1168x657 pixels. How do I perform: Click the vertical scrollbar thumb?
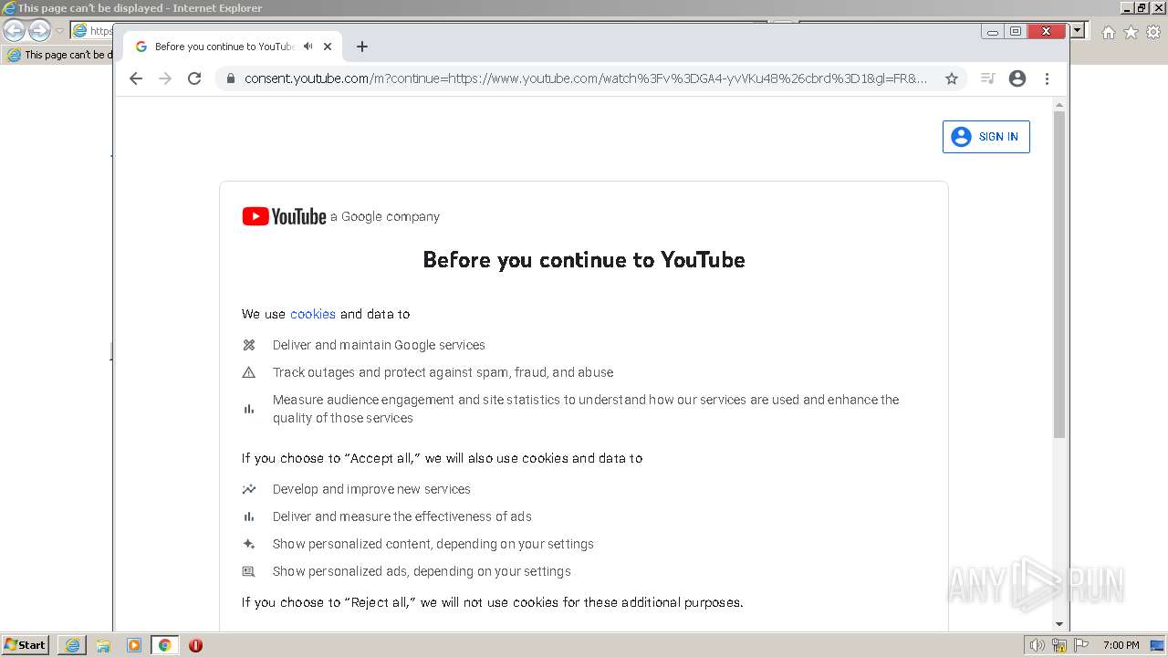(1059, 274)
